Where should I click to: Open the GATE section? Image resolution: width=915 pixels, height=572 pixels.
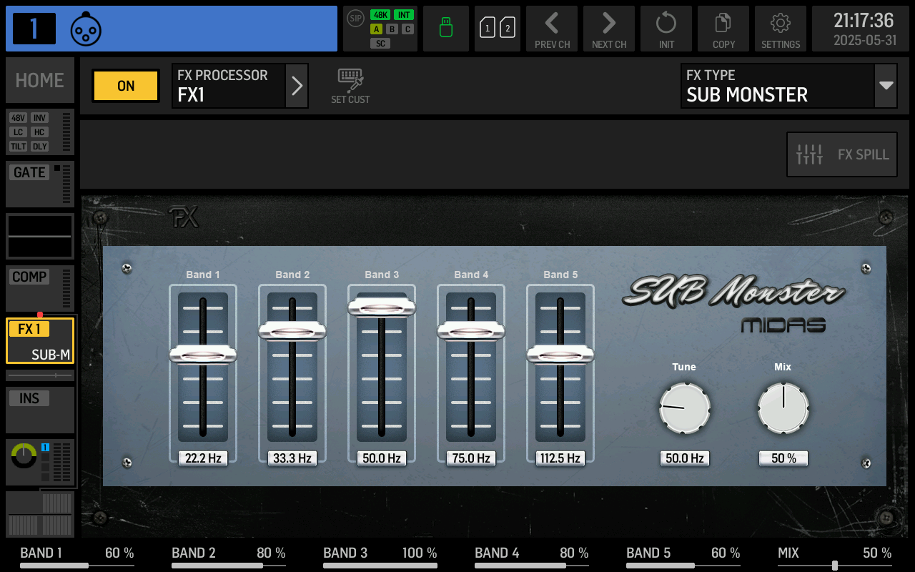tap(30, 172)
